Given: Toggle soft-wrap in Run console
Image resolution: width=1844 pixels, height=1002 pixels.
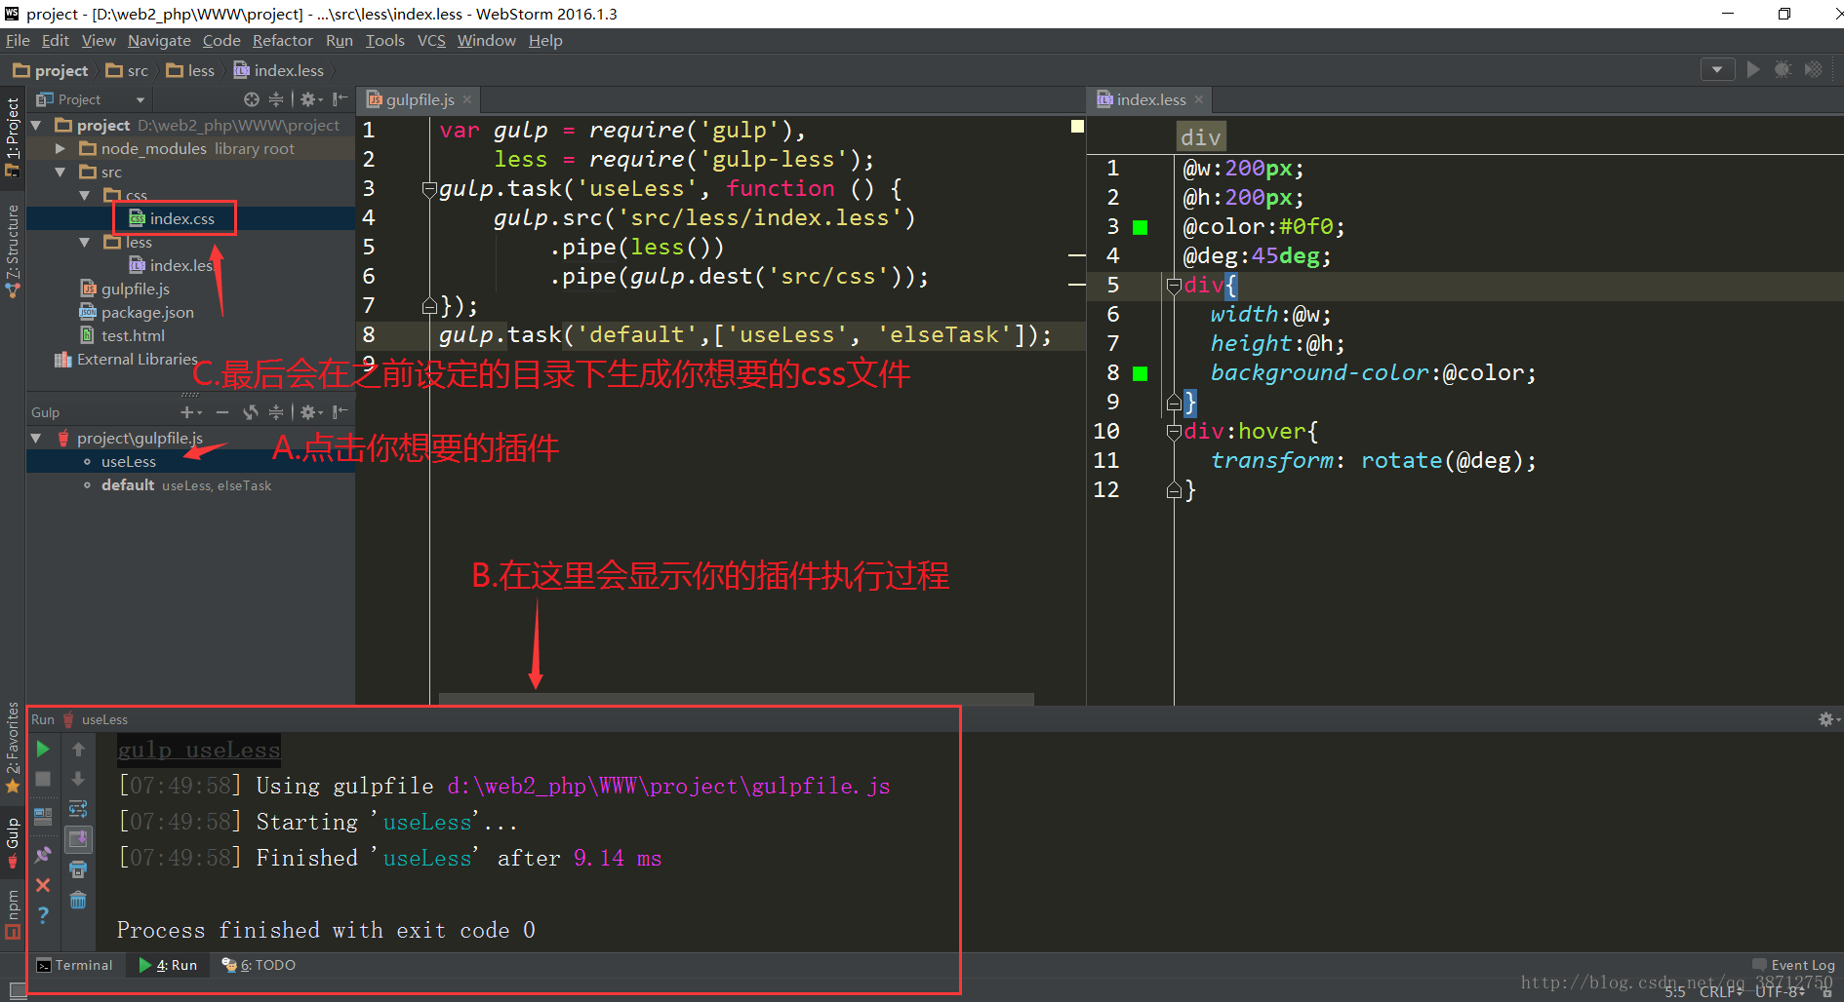Looking at the screenshot, I should click(78, 809).
